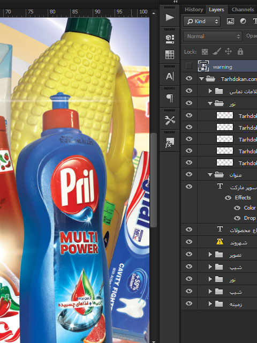
Task: Open the Normal blend mode dropdown
Action: pos(213,36)
